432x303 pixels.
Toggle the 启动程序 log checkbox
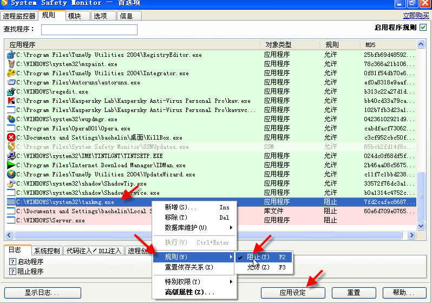coord(12,261)
